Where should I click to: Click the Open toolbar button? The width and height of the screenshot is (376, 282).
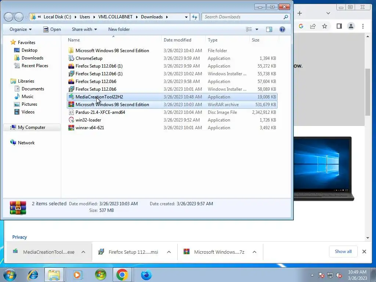point(52,29)
